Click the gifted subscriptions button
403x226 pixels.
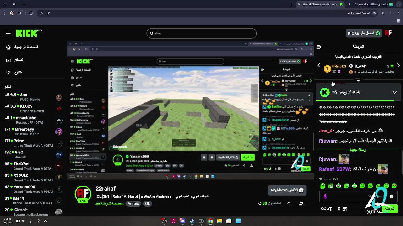tap(287, 190)
